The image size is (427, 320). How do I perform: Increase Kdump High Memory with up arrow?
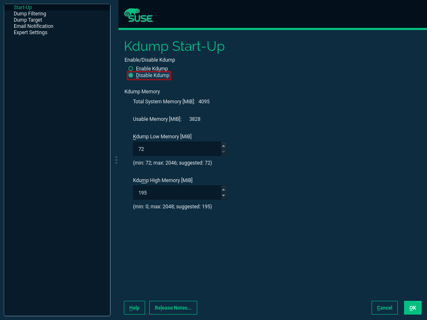pos(224,189)
